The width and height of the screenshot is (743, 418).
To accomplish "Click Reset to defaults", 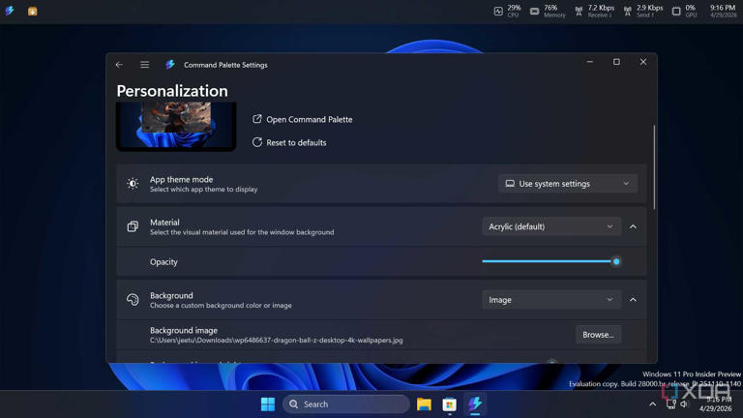I will 296,142.
